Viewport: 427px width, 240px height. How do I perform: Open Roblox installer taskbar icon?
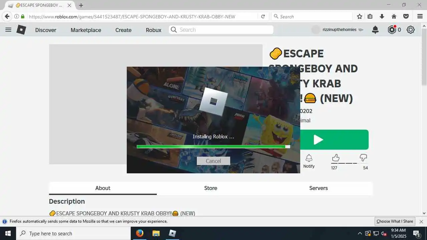coord(172,233)
